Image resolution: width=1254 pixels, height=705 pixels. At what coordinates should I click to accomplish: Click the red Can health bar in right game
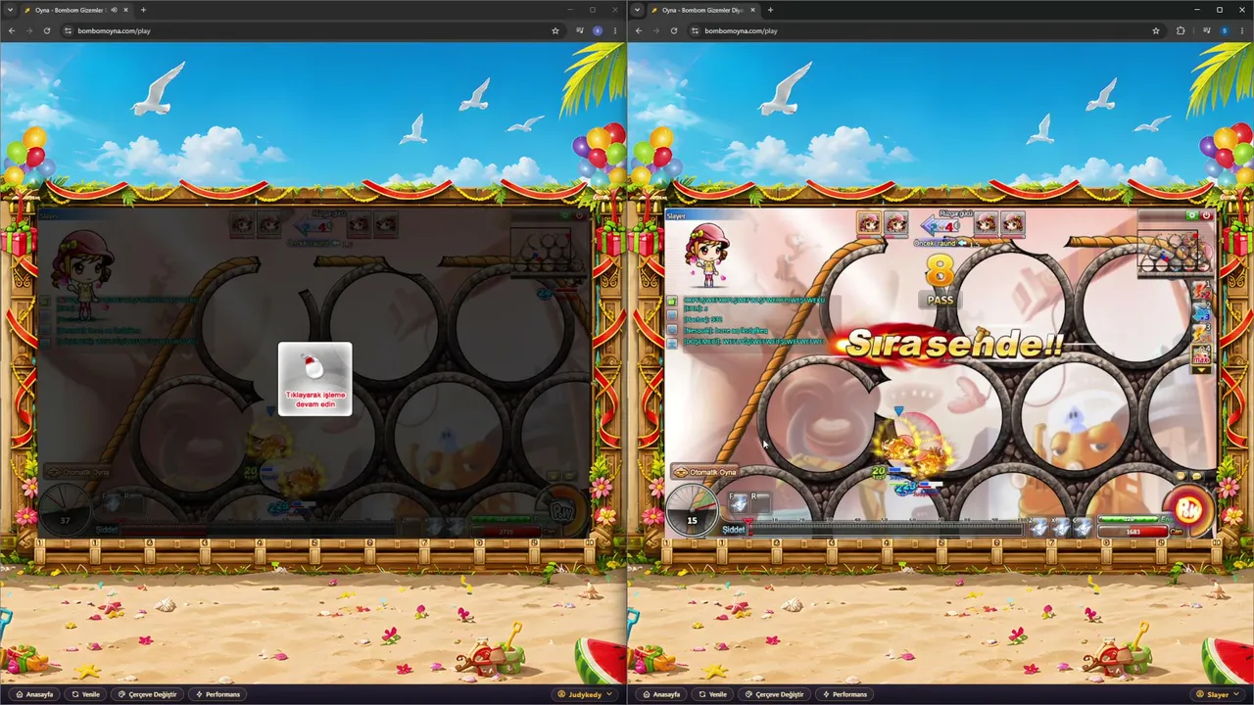1133,532
